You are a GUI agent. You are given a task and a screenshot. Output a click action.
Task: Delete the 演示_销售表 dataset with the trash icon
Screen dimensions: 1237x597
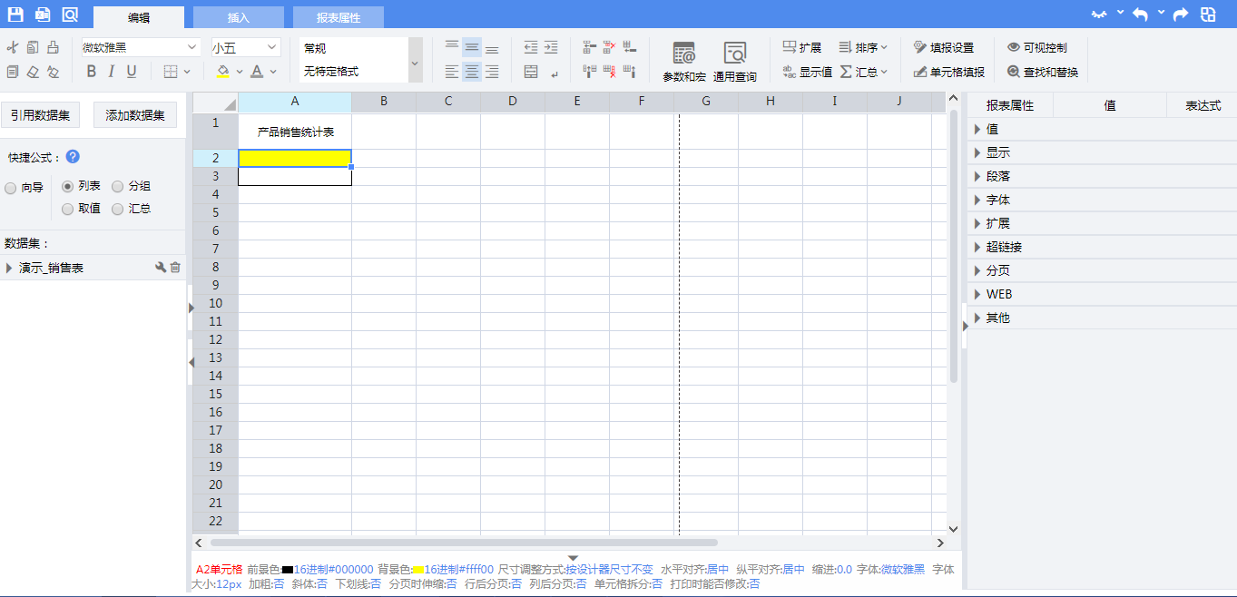(175, 268)
